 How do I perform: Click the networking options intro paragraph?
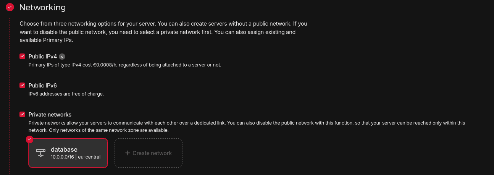tap(163, 32)
